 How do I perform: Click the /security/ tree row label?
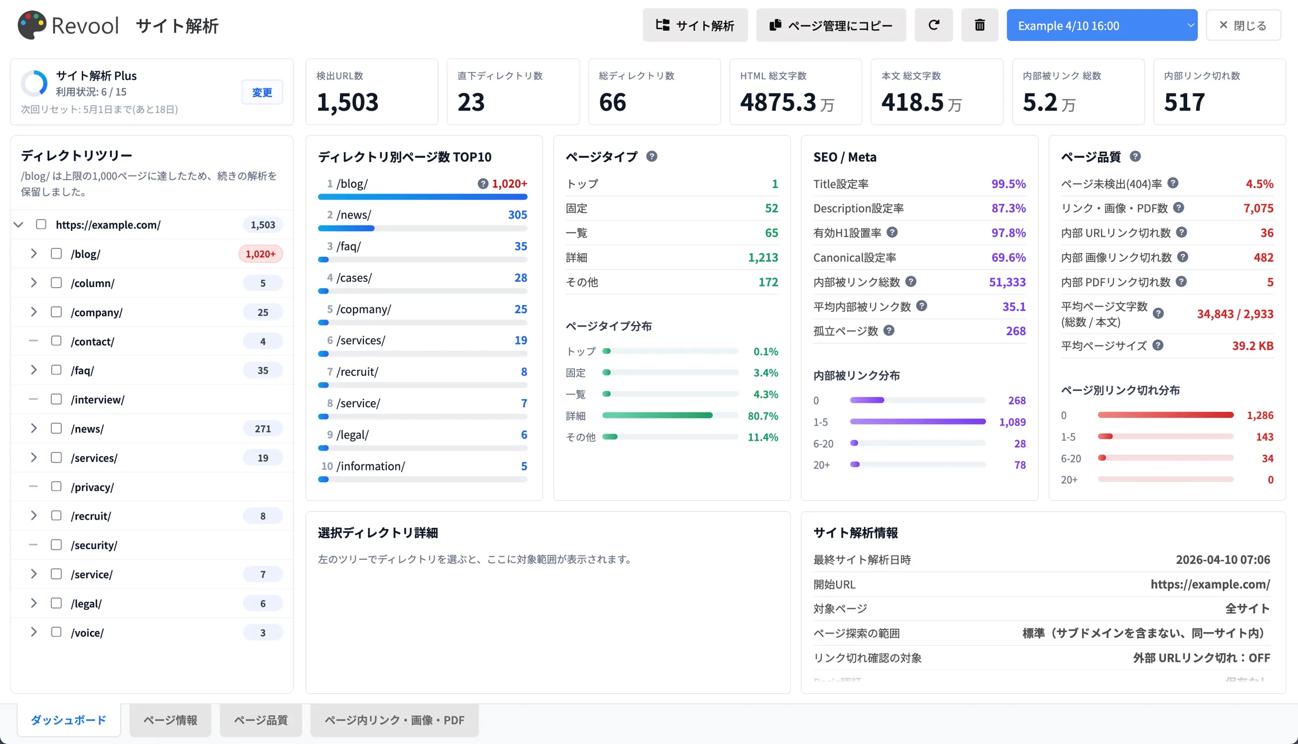pyautogui.click(x=94, y=545)
